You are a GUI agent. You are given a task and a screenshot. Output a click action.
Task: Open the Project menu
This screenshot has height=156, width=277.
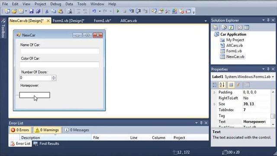[40, 4]
